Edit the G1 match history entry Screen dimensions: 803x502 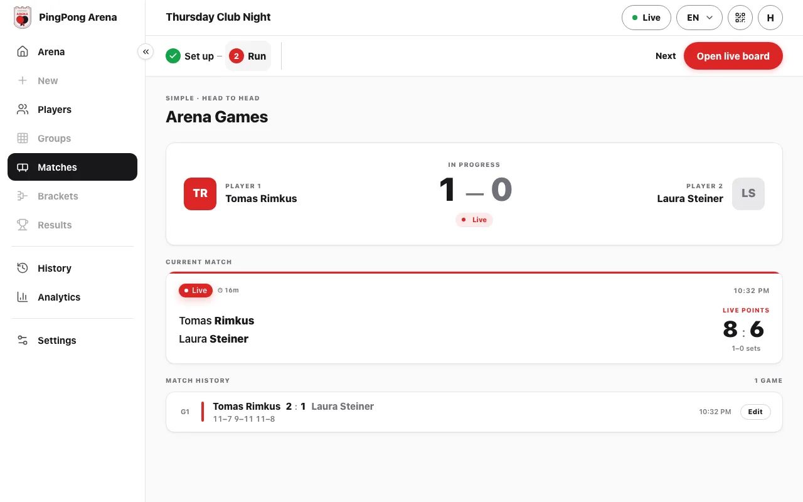coord(755,412)
